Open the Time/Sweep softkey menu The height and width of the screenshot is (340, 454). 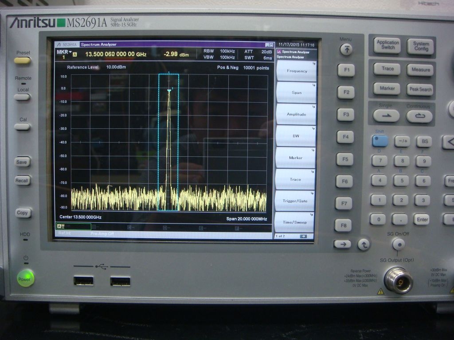[295, 222]
